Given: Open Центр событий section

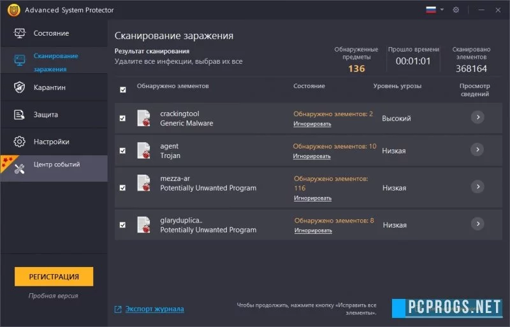Looking at the screenshot, I should click(54, 168).
